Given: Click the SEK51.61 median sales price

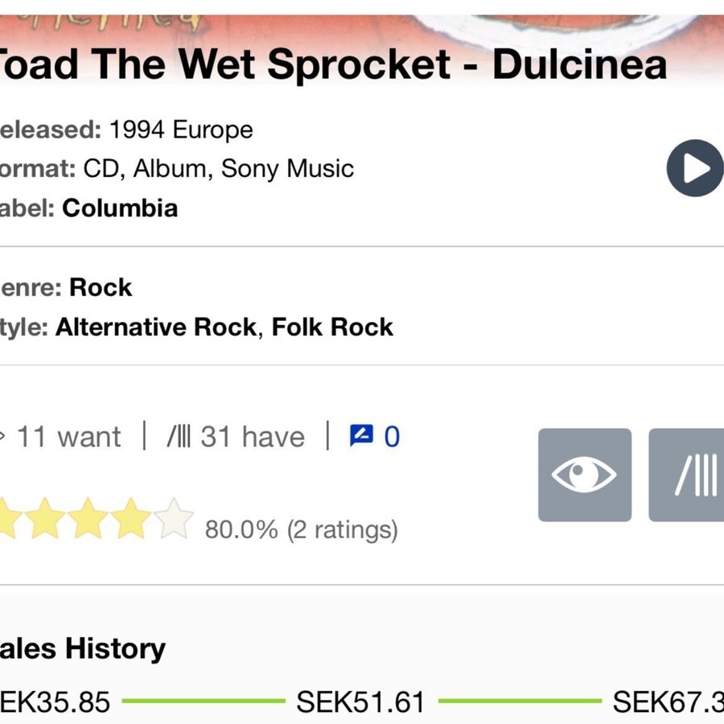Looking at the screenshot, I should pos(360,701).
